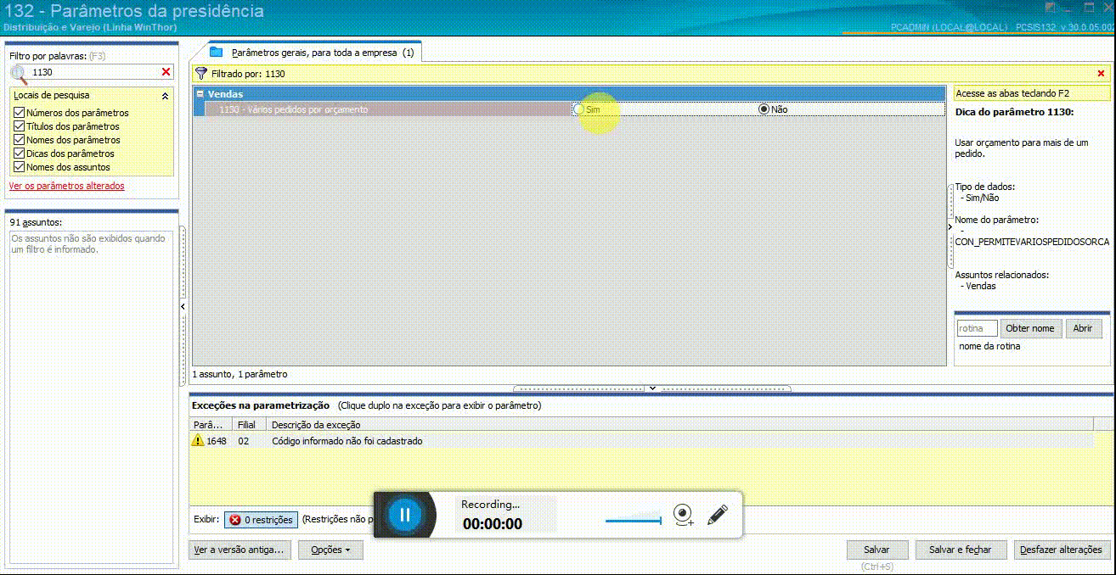Collapse the exceptions panel with the down arrow
Viewport: 1116px width, 575px height.
click(x=652, y=388)
